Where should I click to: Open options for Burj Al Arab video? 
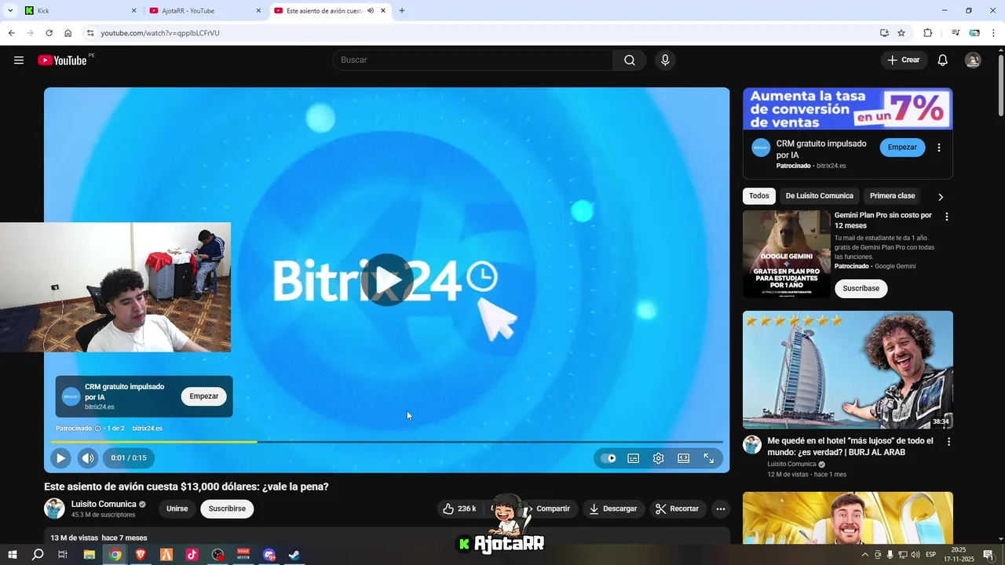(948, 442)
